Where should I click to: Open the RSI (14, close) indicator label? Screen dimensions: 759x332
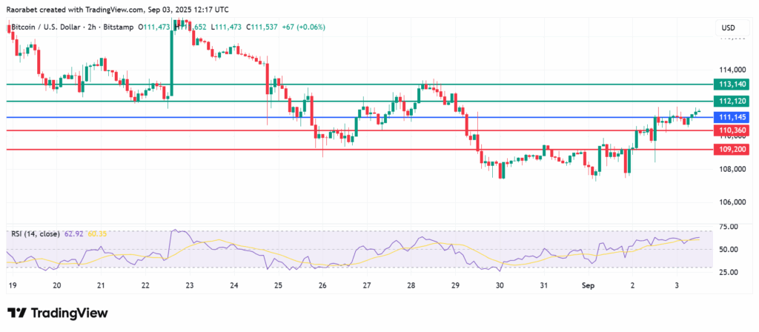point(36,234)
